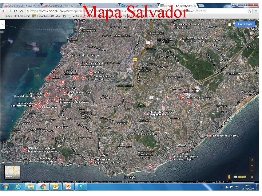Click the system tray volume icon

(x=227, y=187)
